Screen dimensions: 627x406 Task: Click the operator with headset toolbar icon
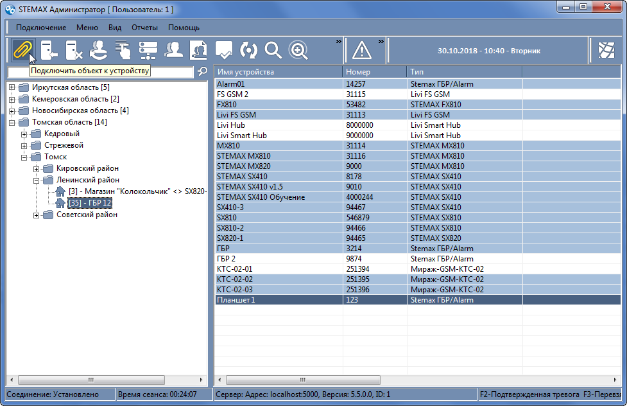click(x=98, y=51)
